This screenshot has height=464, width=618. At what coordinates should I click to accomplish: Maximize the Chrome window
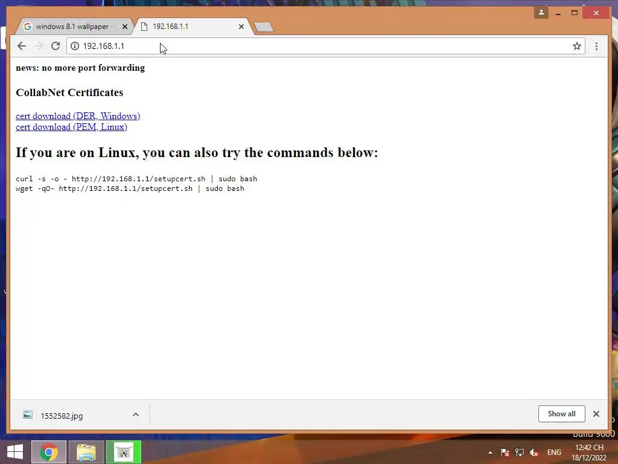(575, 13)
